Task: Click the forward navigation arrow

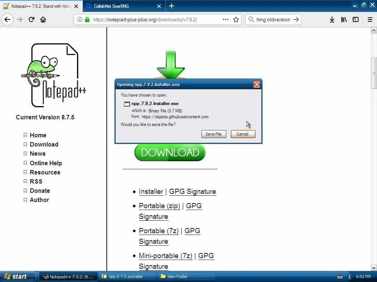Action: pyautogui.click(x=20, y=19)
